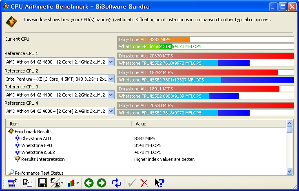Close the CPU Arithmetic Benchmark window
The height and width of the screenshot is (191, 299).
(x=292, y=7)
